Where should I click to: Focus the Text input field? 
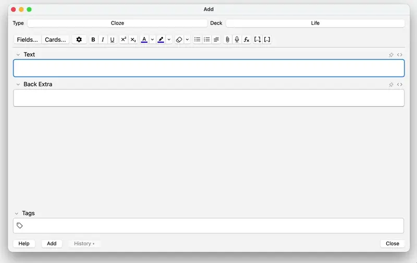click(209, 68)
